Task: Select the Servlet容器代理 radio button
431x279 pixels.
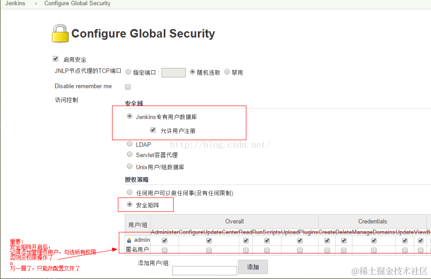Action: pyautogui.click(x=129, y=154)
